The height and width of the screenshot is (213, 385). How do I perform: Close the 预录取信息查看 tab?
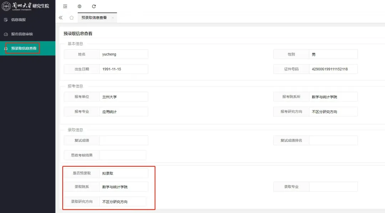(x=113, y=18)
